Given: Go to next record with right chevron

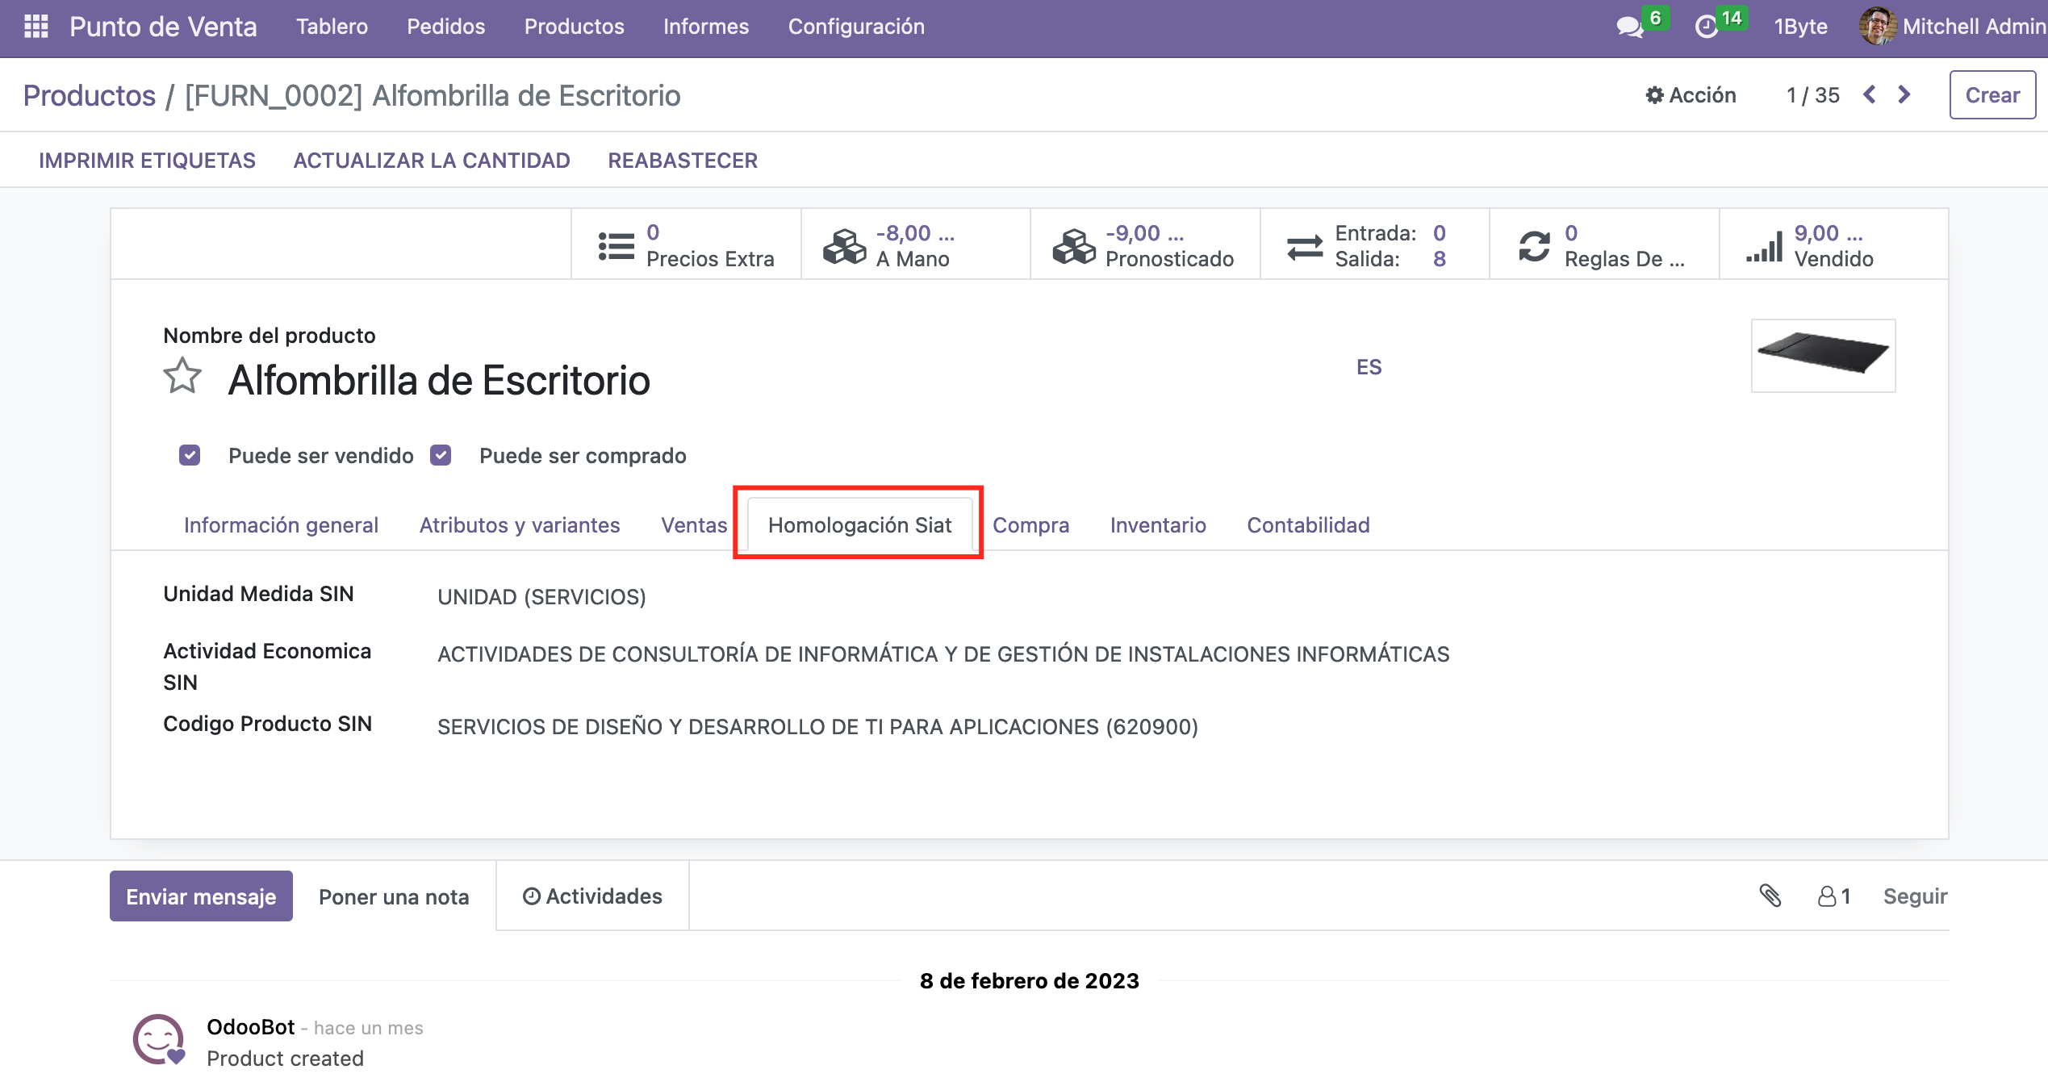Looking at the screenshot, I should coord(1904,95).
